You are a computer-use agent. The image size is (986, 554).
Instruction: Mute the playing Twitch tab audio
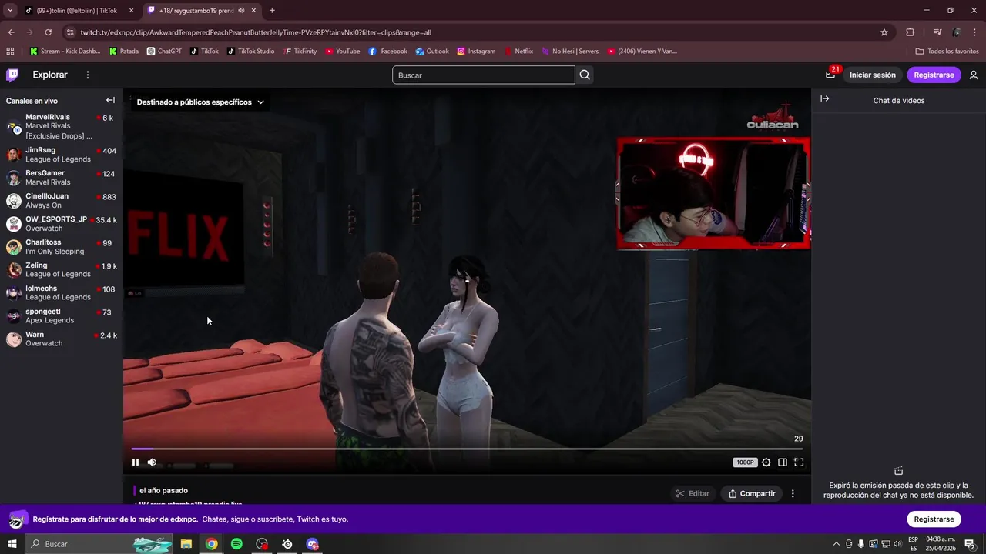tap(242, 11)
